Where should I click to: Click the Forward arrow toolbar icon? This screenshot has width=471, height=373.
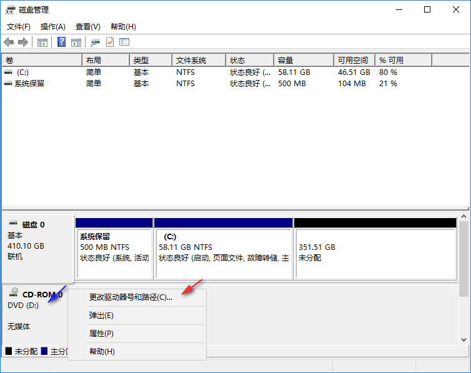pos(23,42)
